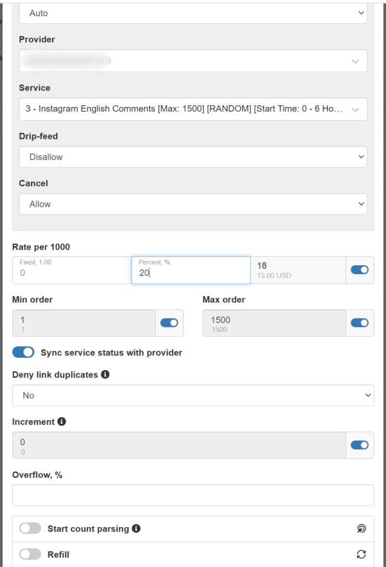Click the Start count parsing radar icon
The width and height of the screenshot is (386, 567).
(x=362, y=529)
